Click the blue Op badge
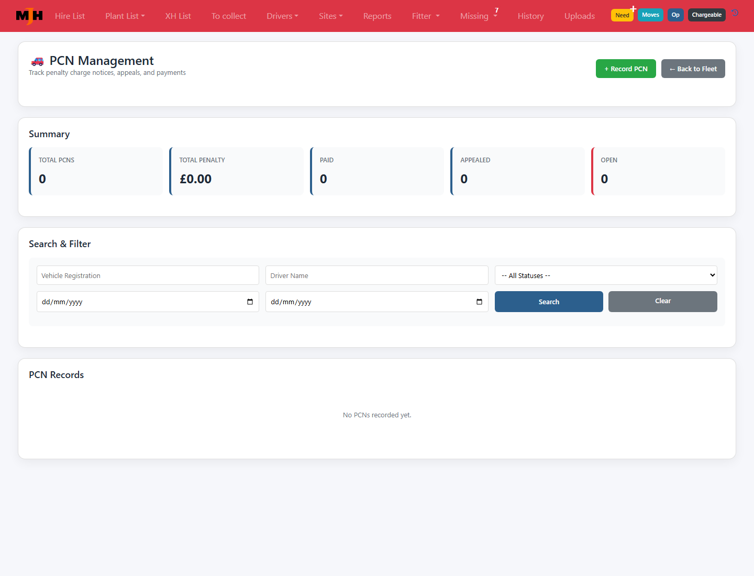This screenshot has height=576, width=754. pyautogui.click(x=675, y=15)
